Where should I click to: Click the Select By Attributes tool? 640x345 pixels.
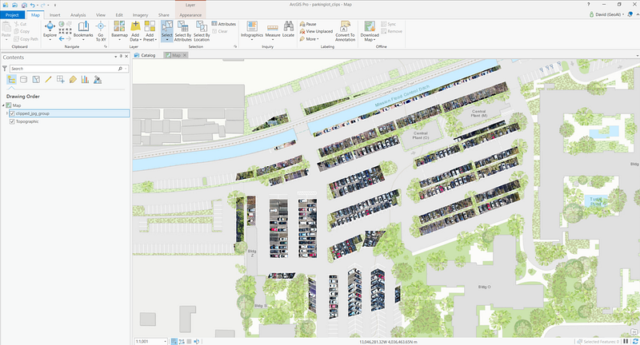tap(182, 30)
